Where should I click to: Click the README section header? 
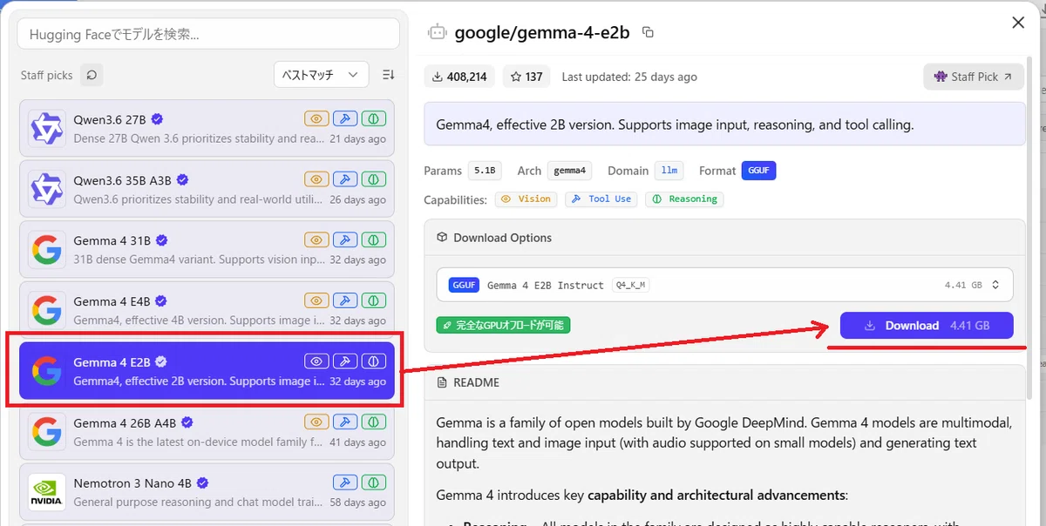coord(724,382)
